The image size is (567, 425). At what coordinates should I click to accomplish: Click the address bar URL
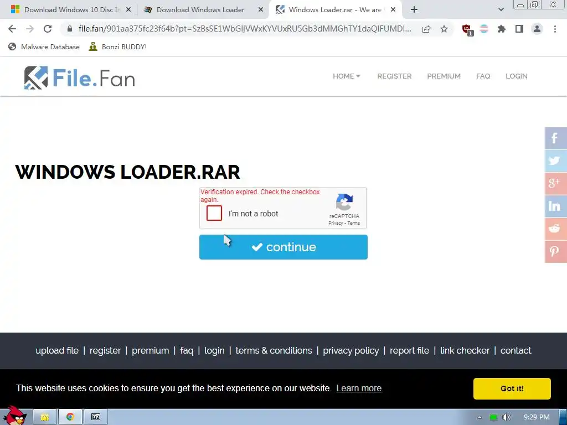(x=244, y=29)
